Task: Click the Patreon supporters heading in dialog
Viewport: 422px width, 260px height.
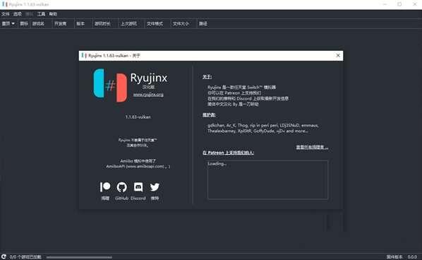Action: click(228, 153)
